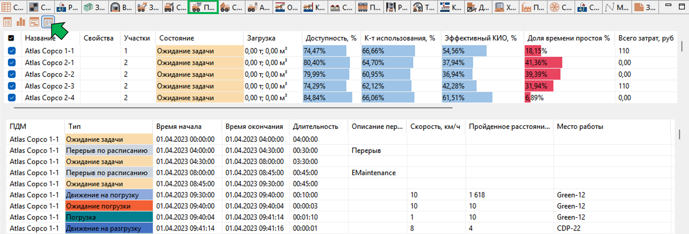This screenshot has width=689, height=234.
Task: Select the Движение на разгрузку type cell
Action: click(x=109, y=228)
